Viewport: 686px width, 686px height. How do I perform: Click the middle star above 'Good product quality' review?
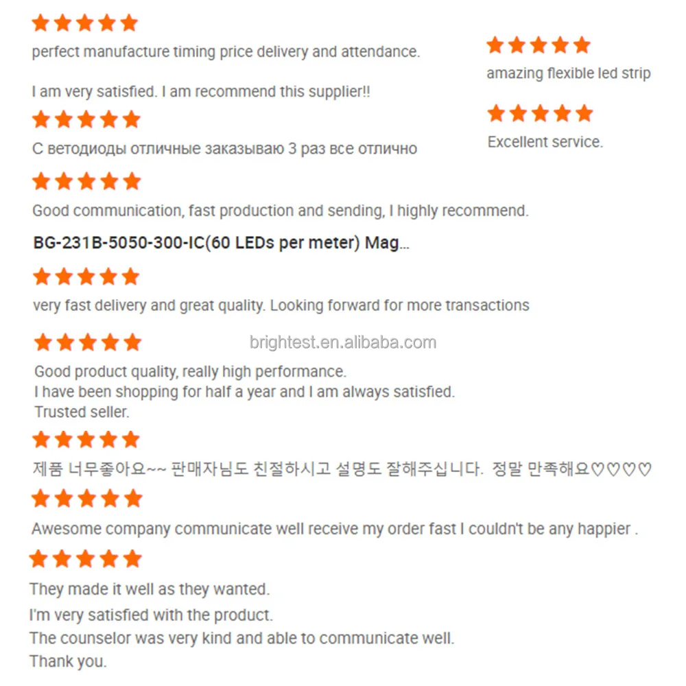pyautogui.click(x=86, y=342)
